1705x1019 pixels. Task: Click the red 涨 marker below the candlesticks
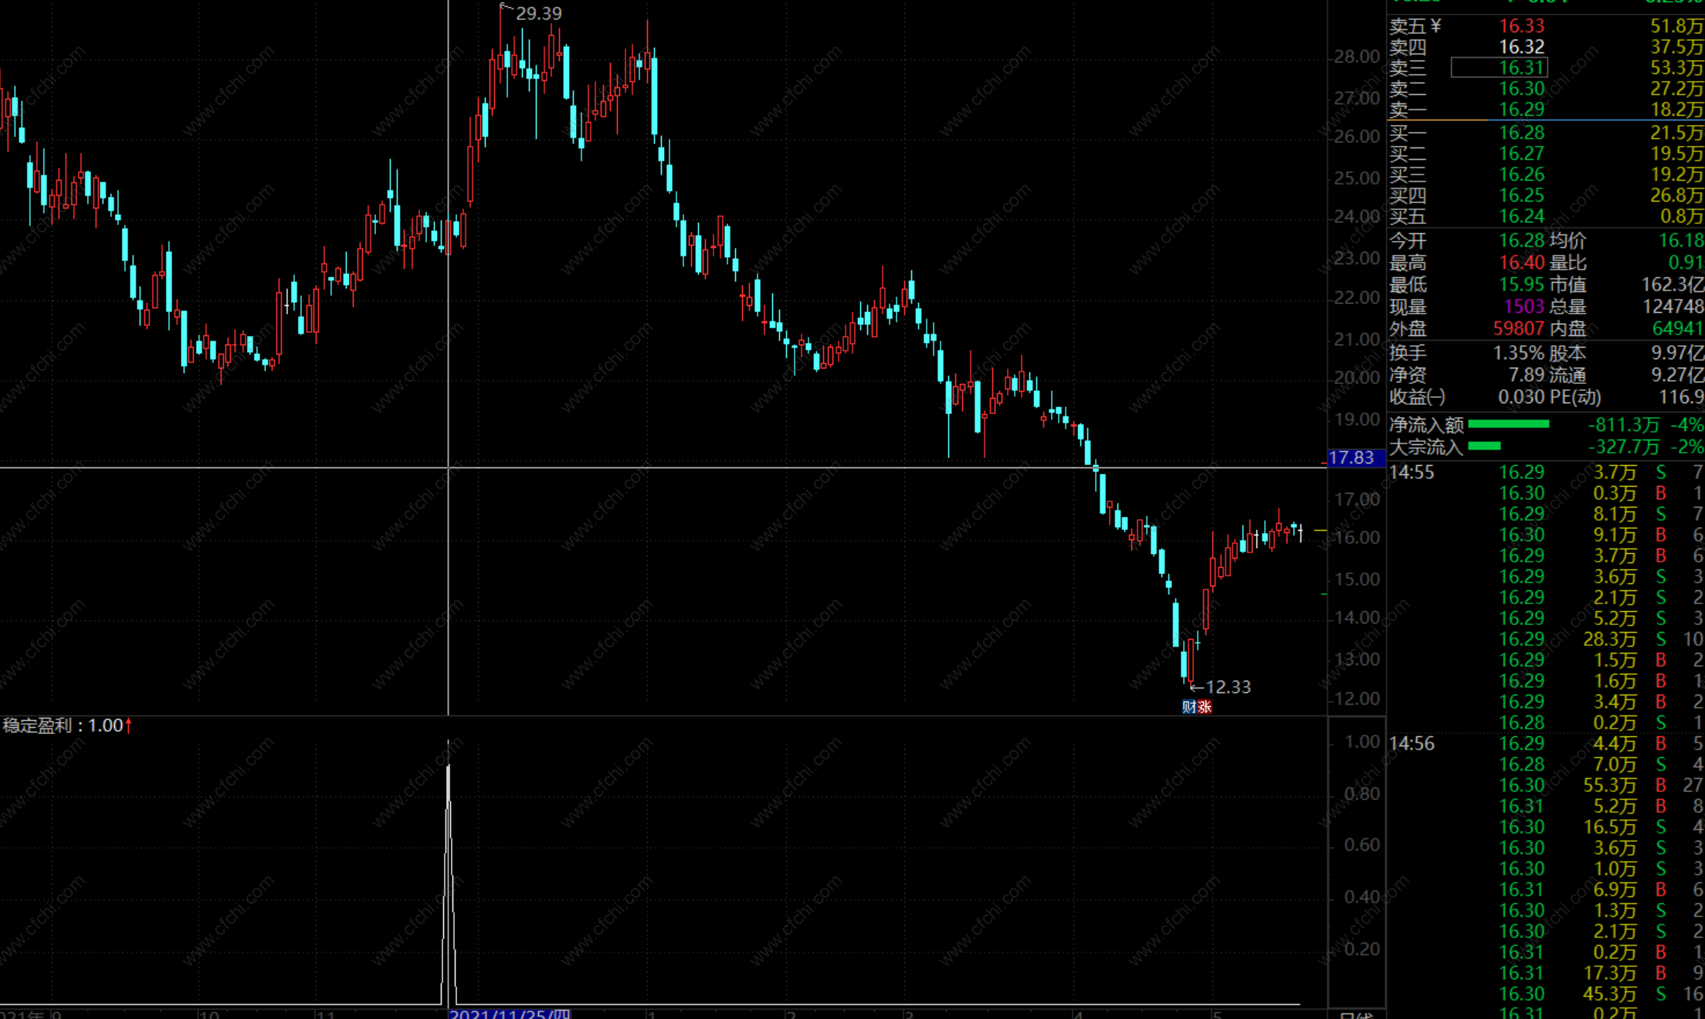click(x=1205, y=706)
